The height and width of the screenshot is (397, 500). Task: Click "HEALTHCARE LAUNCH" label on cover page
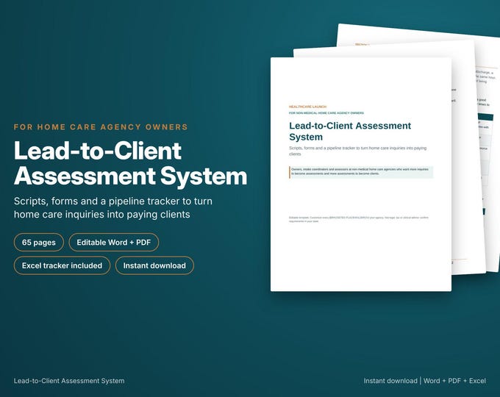coord(307,107)
